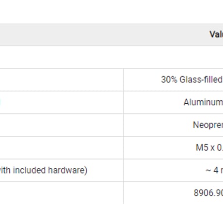Click the blank row beneath the gray header
The height and width of the screenshot is (223, 223).
tap(111, 57)
